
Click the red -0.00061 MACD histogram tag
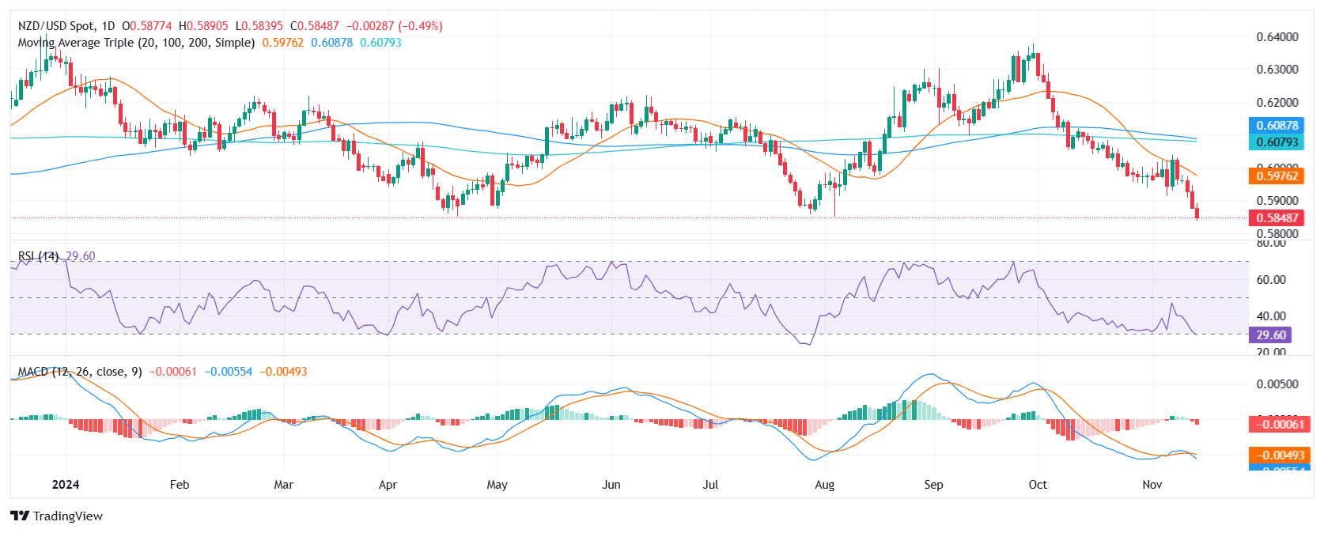(1277, 425)
